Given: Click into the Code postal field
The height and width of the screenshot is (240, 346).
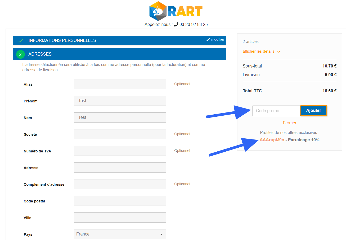Looking at the screenshot, I should click(x=120, y=201).
